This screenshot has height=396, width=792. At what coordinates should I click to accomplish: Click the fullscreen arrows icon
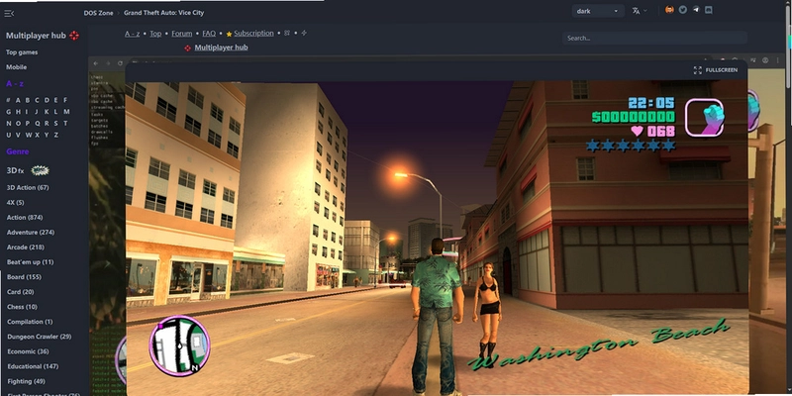click(x=698, y=70)
